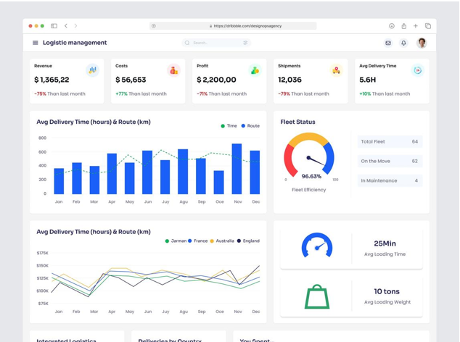Go forward with the browser forward arrow
The image size is (460, 342).
75,26
